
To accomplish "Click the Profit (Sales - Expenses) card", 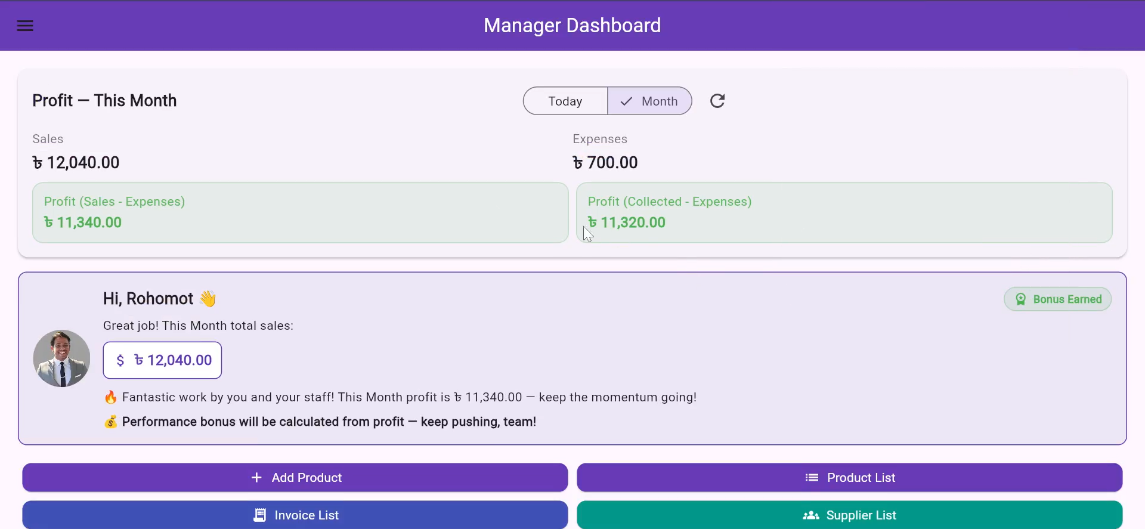I will point(301,212).
